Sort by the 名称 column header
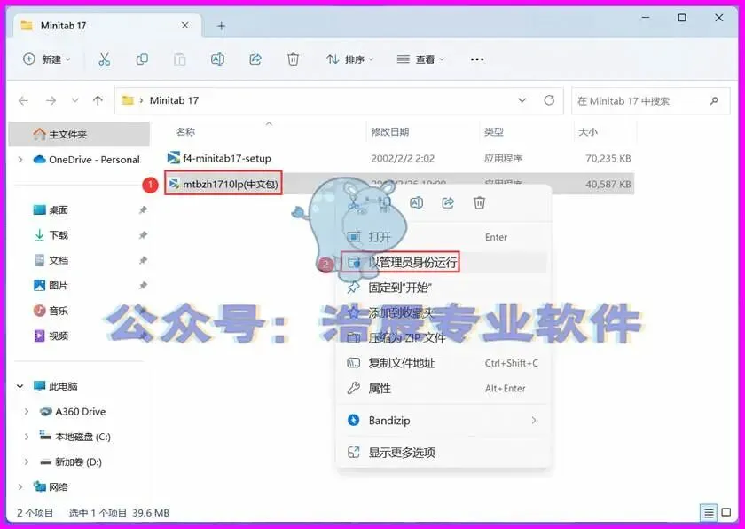This screenshot has width=745, height=529. click(x=185, y=132)
